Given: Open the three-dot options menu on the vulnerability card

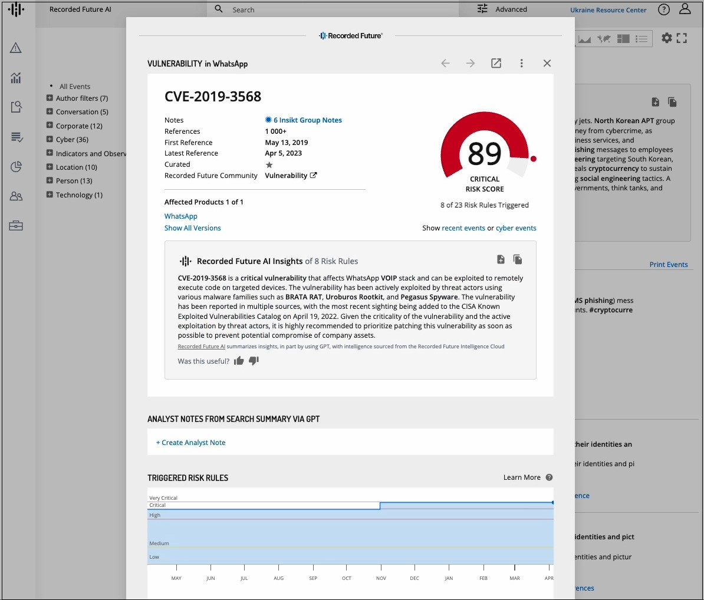Looking at the screenshot, I should [x=522, y=63].
